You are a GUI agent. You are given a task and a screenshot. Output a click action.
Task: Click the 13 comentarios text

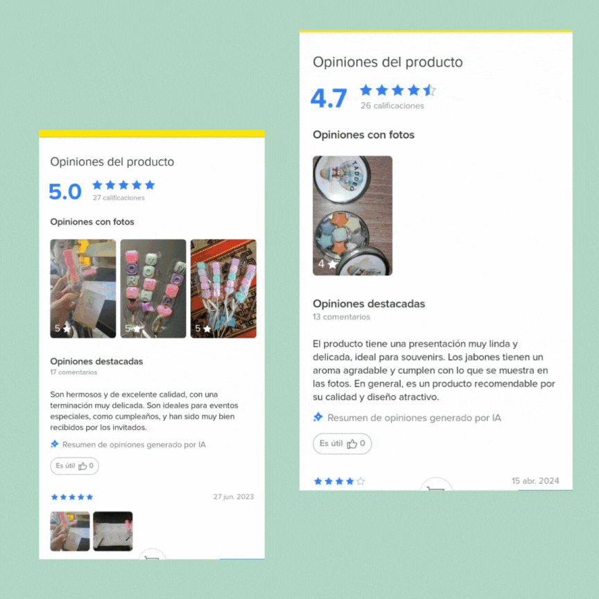[342, 317]
